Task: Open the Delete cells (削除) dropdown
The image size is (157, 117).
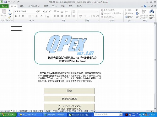Action: pyautogui.click(x=129, y=13)
